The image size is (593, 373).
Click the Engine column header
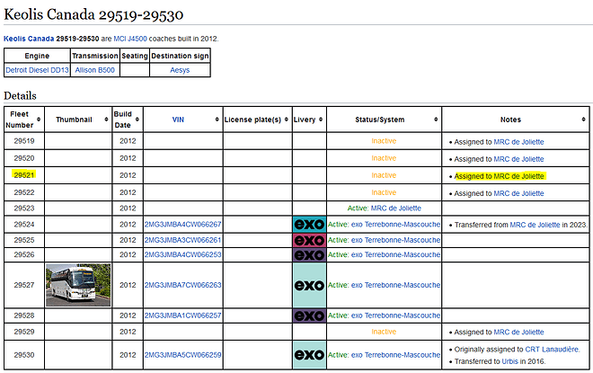37,56
